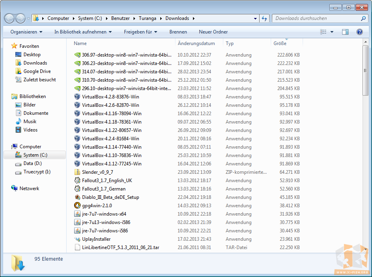Screen dimensions: 372x277
Task: Click the change view icon
Action: [323, 32]
